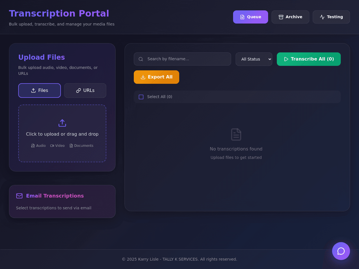Click the empty-state document icon
The image size is (359, 269).
pos(236,134)
